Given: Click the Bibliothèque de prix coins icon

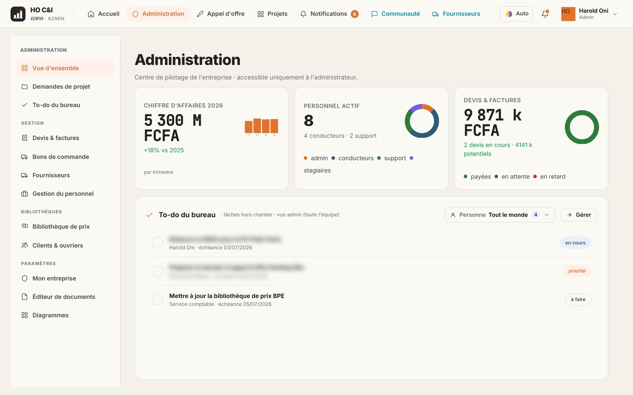Looking at the screenshot, I should [25, 226].
